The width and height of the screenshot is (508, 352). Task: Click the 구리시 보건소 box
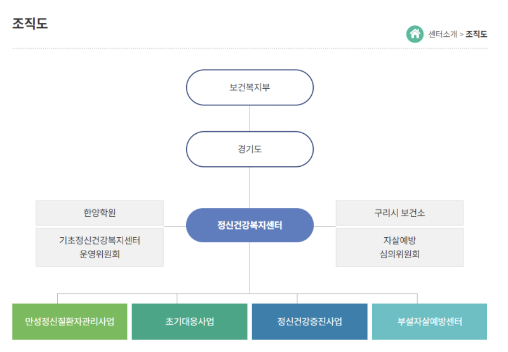[399, 213]
